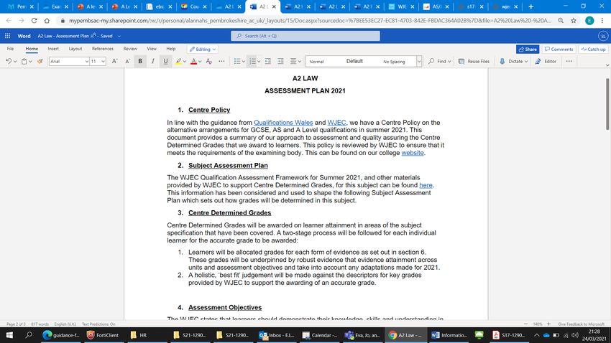Toggle Italic formatting
This screenshot has height=343, width=611.
[x=152, y=62]
